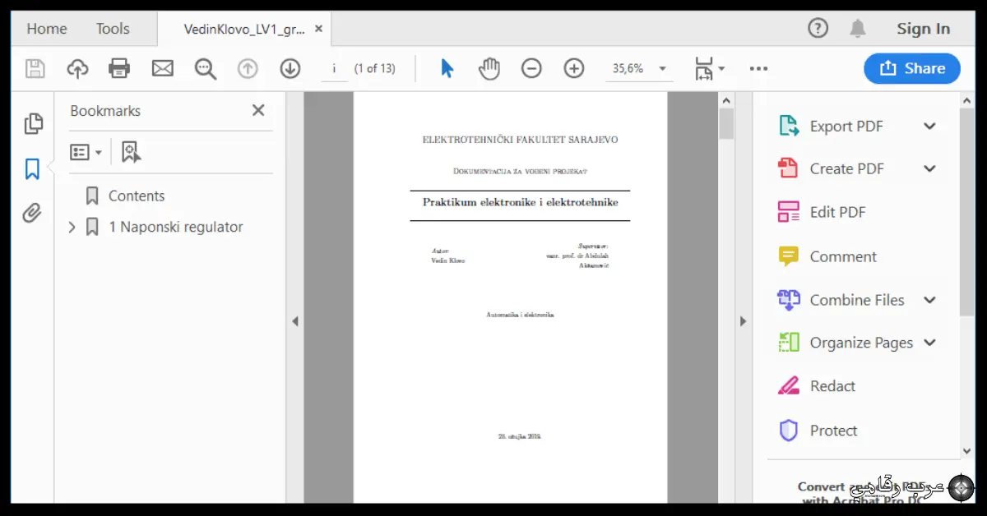Expand the 1 Naponski regulator bookmark
The width and height of the screenshot is (987, 516).
pos(71,227)
